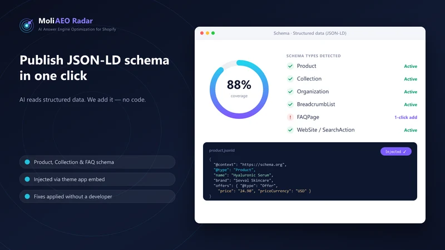Click the check icon beside WebSite / SearchAction
Image resolution: width=445 pixels, height=250 pixels.
[x=290, y=130]
